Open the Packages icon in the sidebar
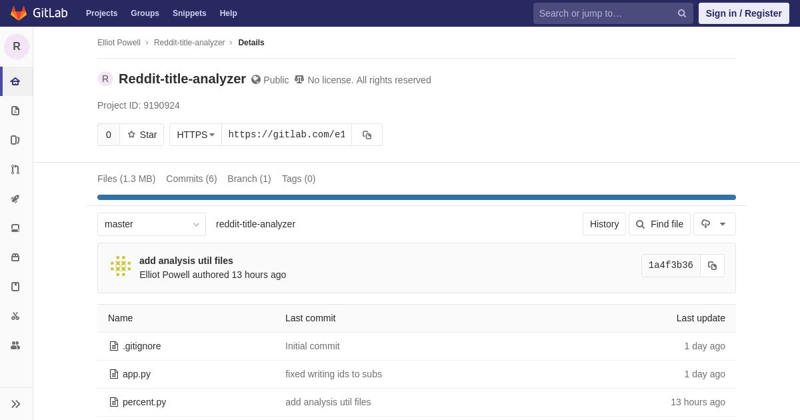 pyautogui.click(x=15, y=257)
